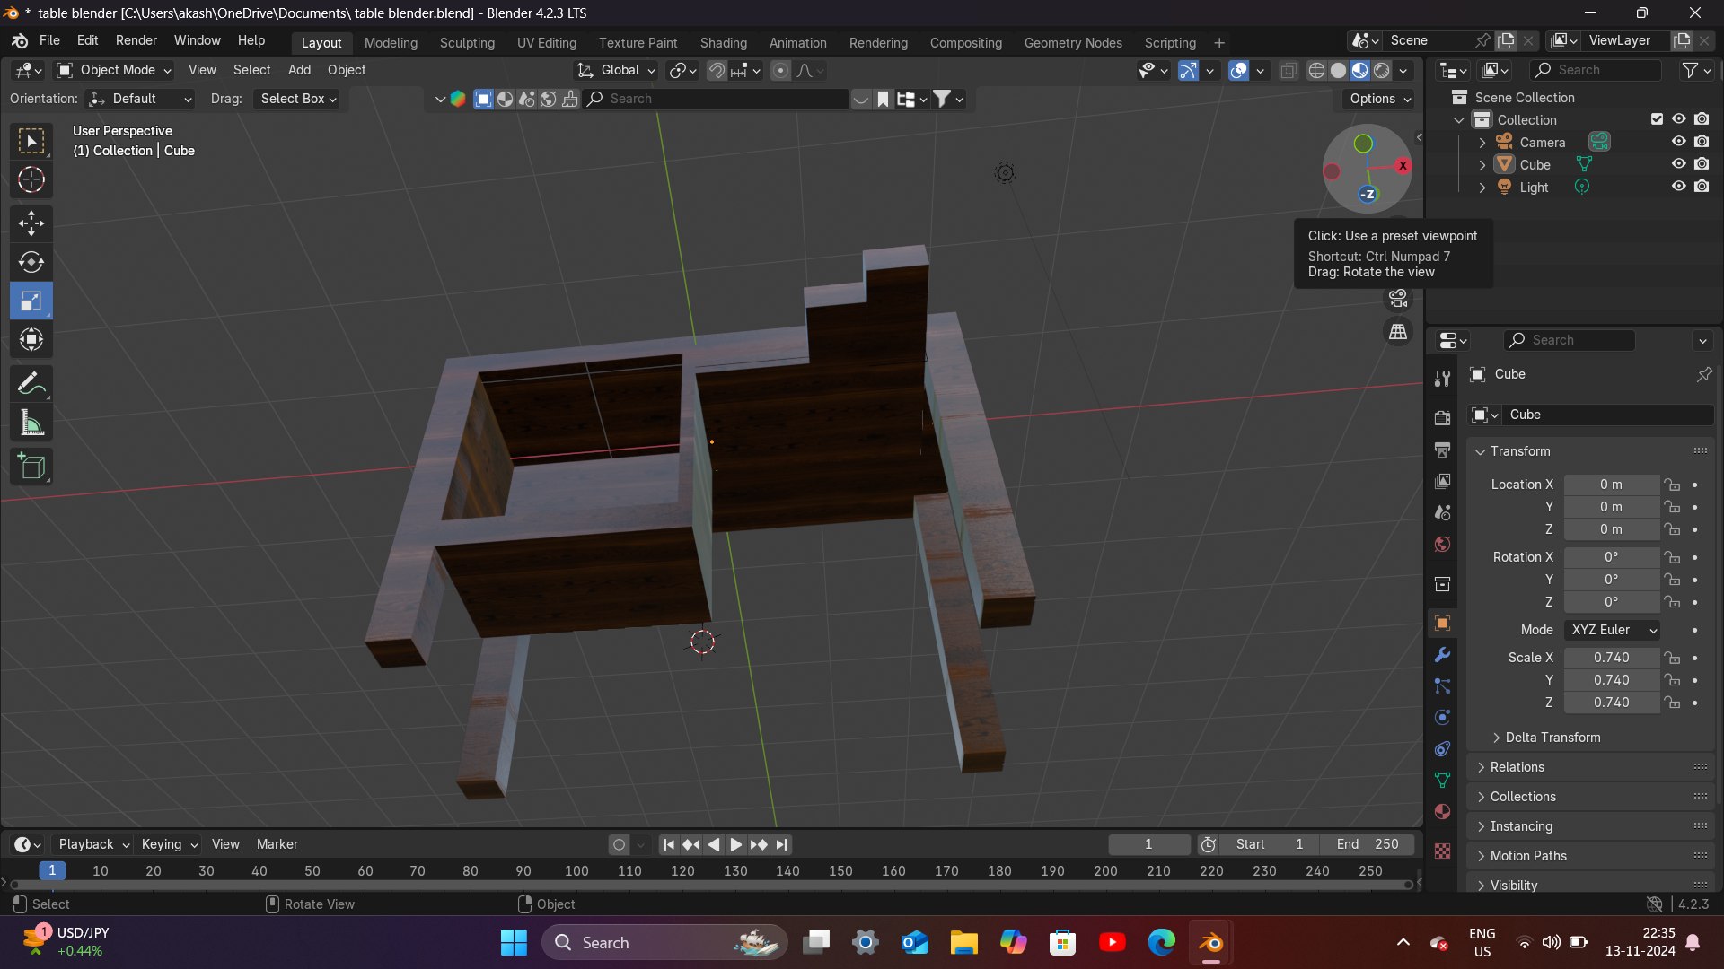Toggle snapping magnet in header
Image resolution: width=1724 pixels, height=969 pixels.
click(x=717, y=70)
